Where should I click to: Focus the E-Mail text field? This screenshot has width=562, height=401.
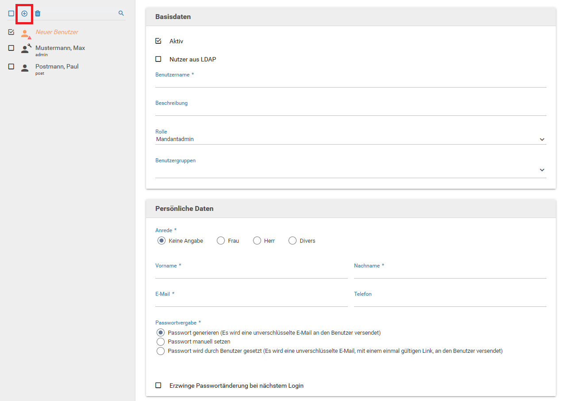pos(251,302)
